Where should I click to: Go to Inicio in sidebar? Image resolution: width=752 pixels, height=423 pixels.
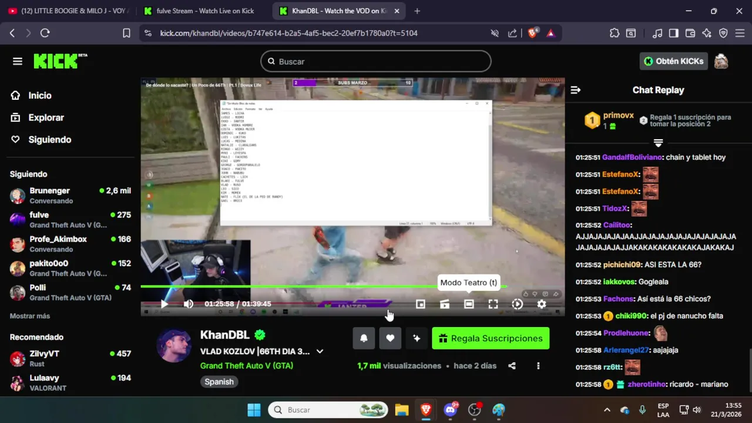coord(40,95)
